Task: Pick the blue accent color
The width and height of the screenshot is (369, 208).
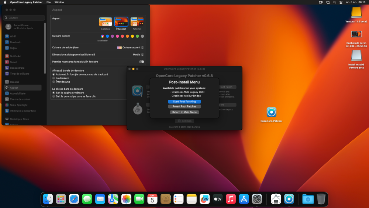Action: (x=107, y=36)
